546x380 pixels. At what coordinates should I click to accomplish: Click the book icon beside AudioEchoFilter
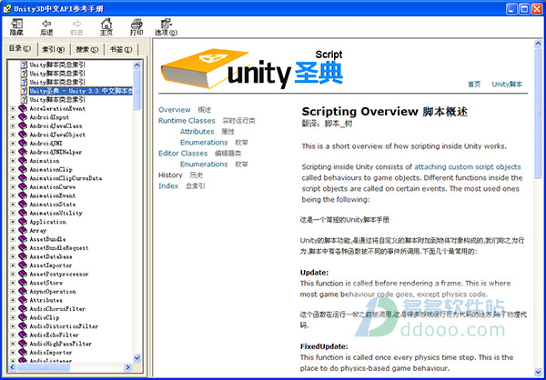pos(23,335)
